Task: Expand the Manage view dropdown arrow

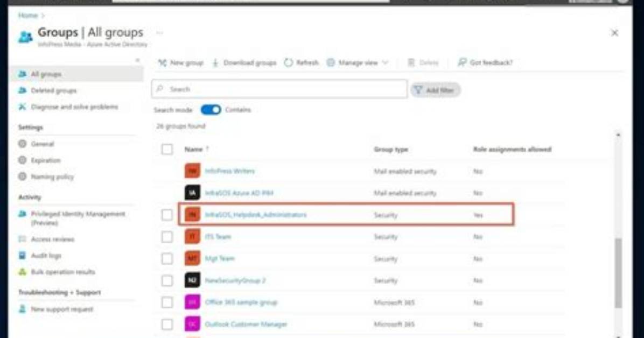Action: point(385,62)
